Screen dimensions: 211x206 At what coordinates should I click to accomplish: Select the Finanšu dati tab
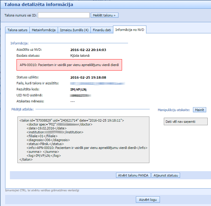click(102, 30)
